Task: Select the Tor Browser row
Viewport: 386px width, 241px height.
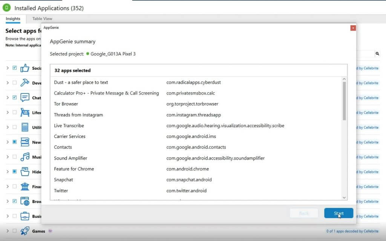Action: (x=196, y=104)
